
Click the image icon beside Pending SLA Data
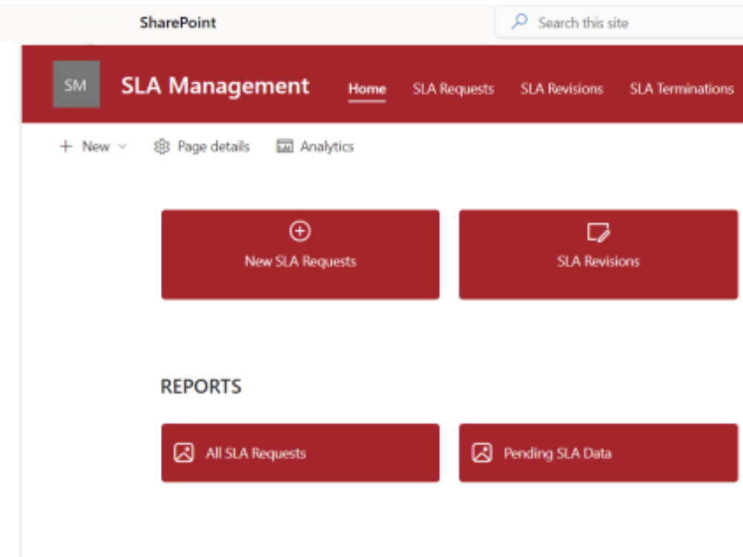482,453
